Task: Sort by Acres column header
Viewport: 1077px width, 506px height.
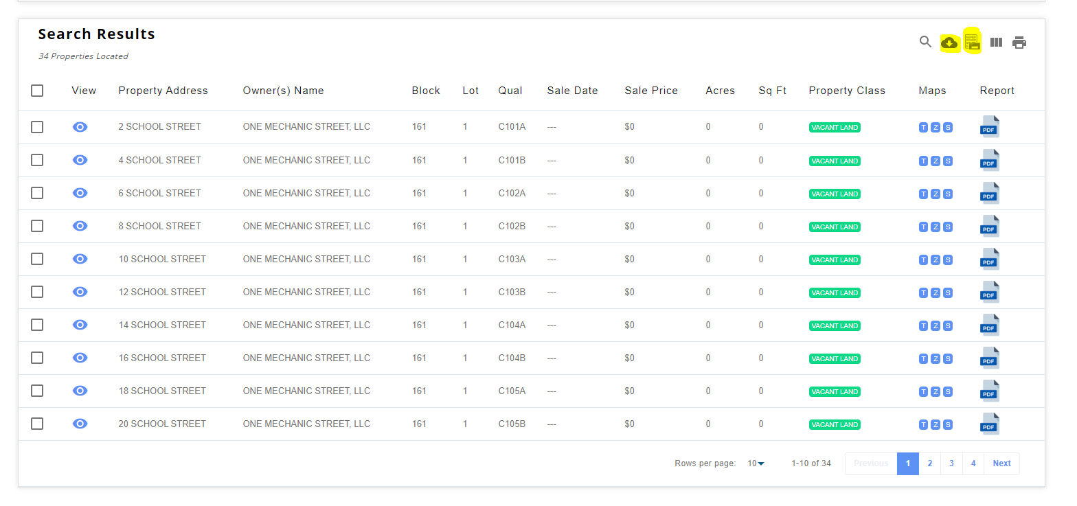Action: tap(720, 91)
